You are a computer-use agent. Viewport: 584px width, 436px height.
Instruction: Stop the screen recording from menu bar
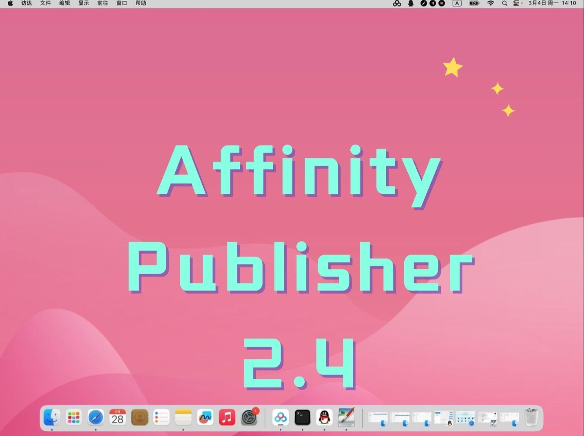pyautogui.click(x=442, y=3)
